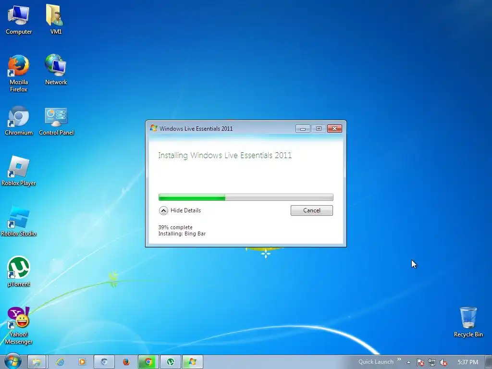Open the network status tray icon
Screen dimensions: 492x369
coord(432,362)
